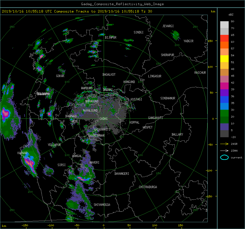This screenshot has width=245, height=229.
Task: Click the CHITRADURGA city label
Action: tap(148, 187)
